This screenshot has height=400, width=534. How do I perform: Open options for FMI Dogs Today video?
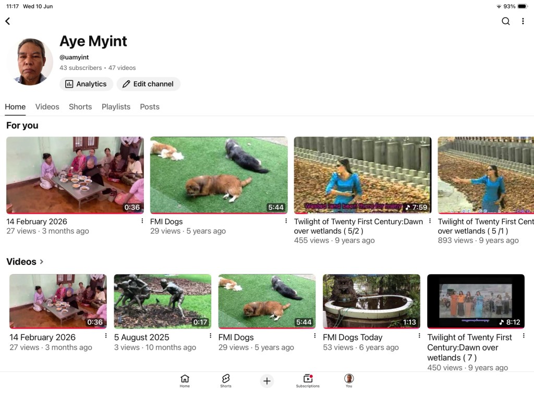pos(419,336)
